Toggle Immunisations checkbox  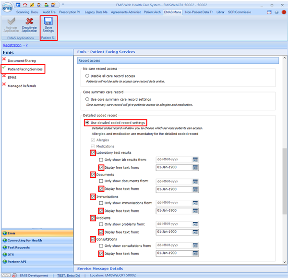pos(93,197)
